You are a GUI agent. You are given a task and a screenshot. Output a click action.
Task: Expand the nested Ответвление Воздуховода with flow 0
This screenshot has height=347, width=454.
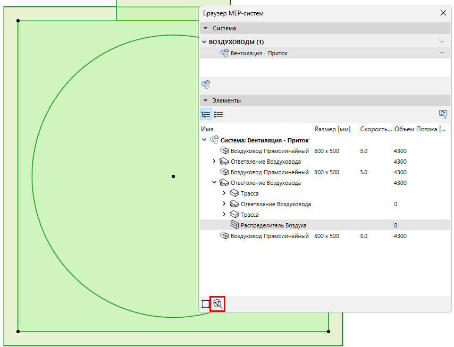[224, 204]
